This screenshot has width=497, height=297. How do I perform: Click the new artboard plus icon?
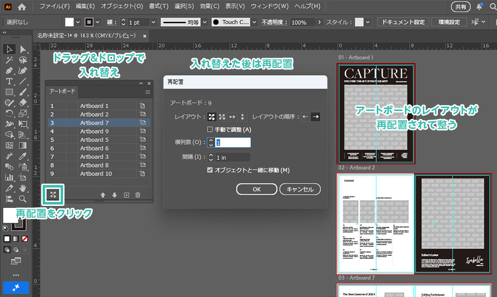tap(126, 195)
